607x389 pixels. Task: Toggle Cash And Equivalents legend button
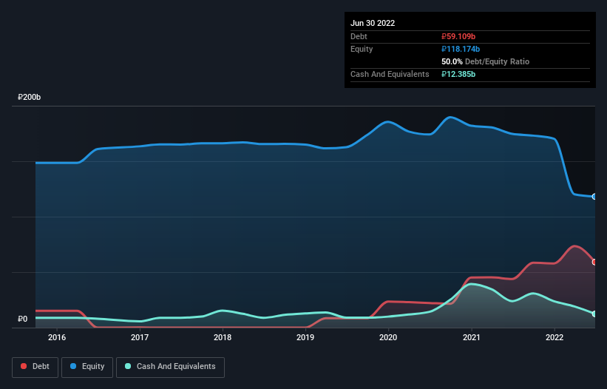(170, 367)
